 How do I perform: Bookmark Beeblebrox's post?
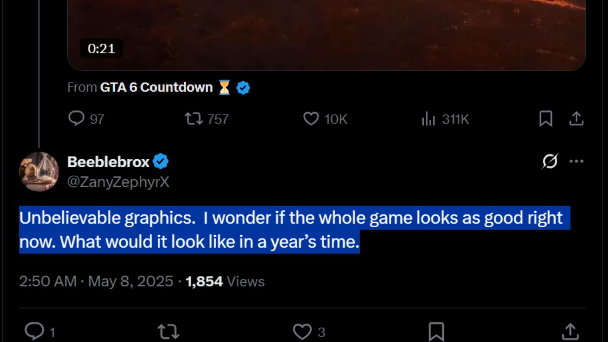(436, 331)
